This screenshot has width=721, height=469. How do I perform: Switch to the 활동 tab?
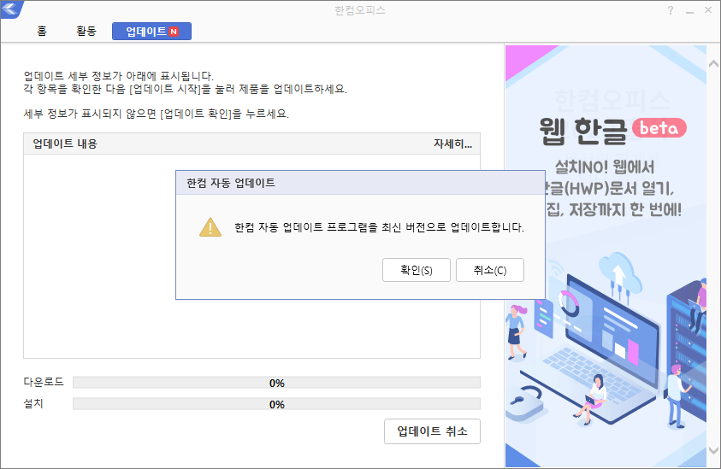tap(86, 32)
